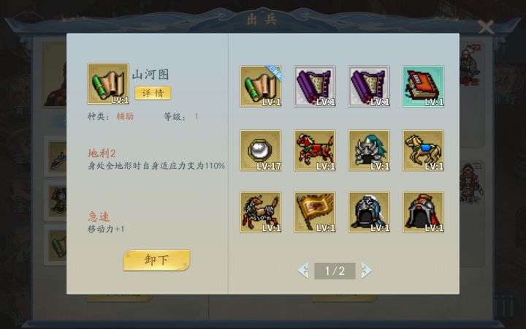
Task: Click the 卸下 unequip button
Action: (x=156, y=260)
